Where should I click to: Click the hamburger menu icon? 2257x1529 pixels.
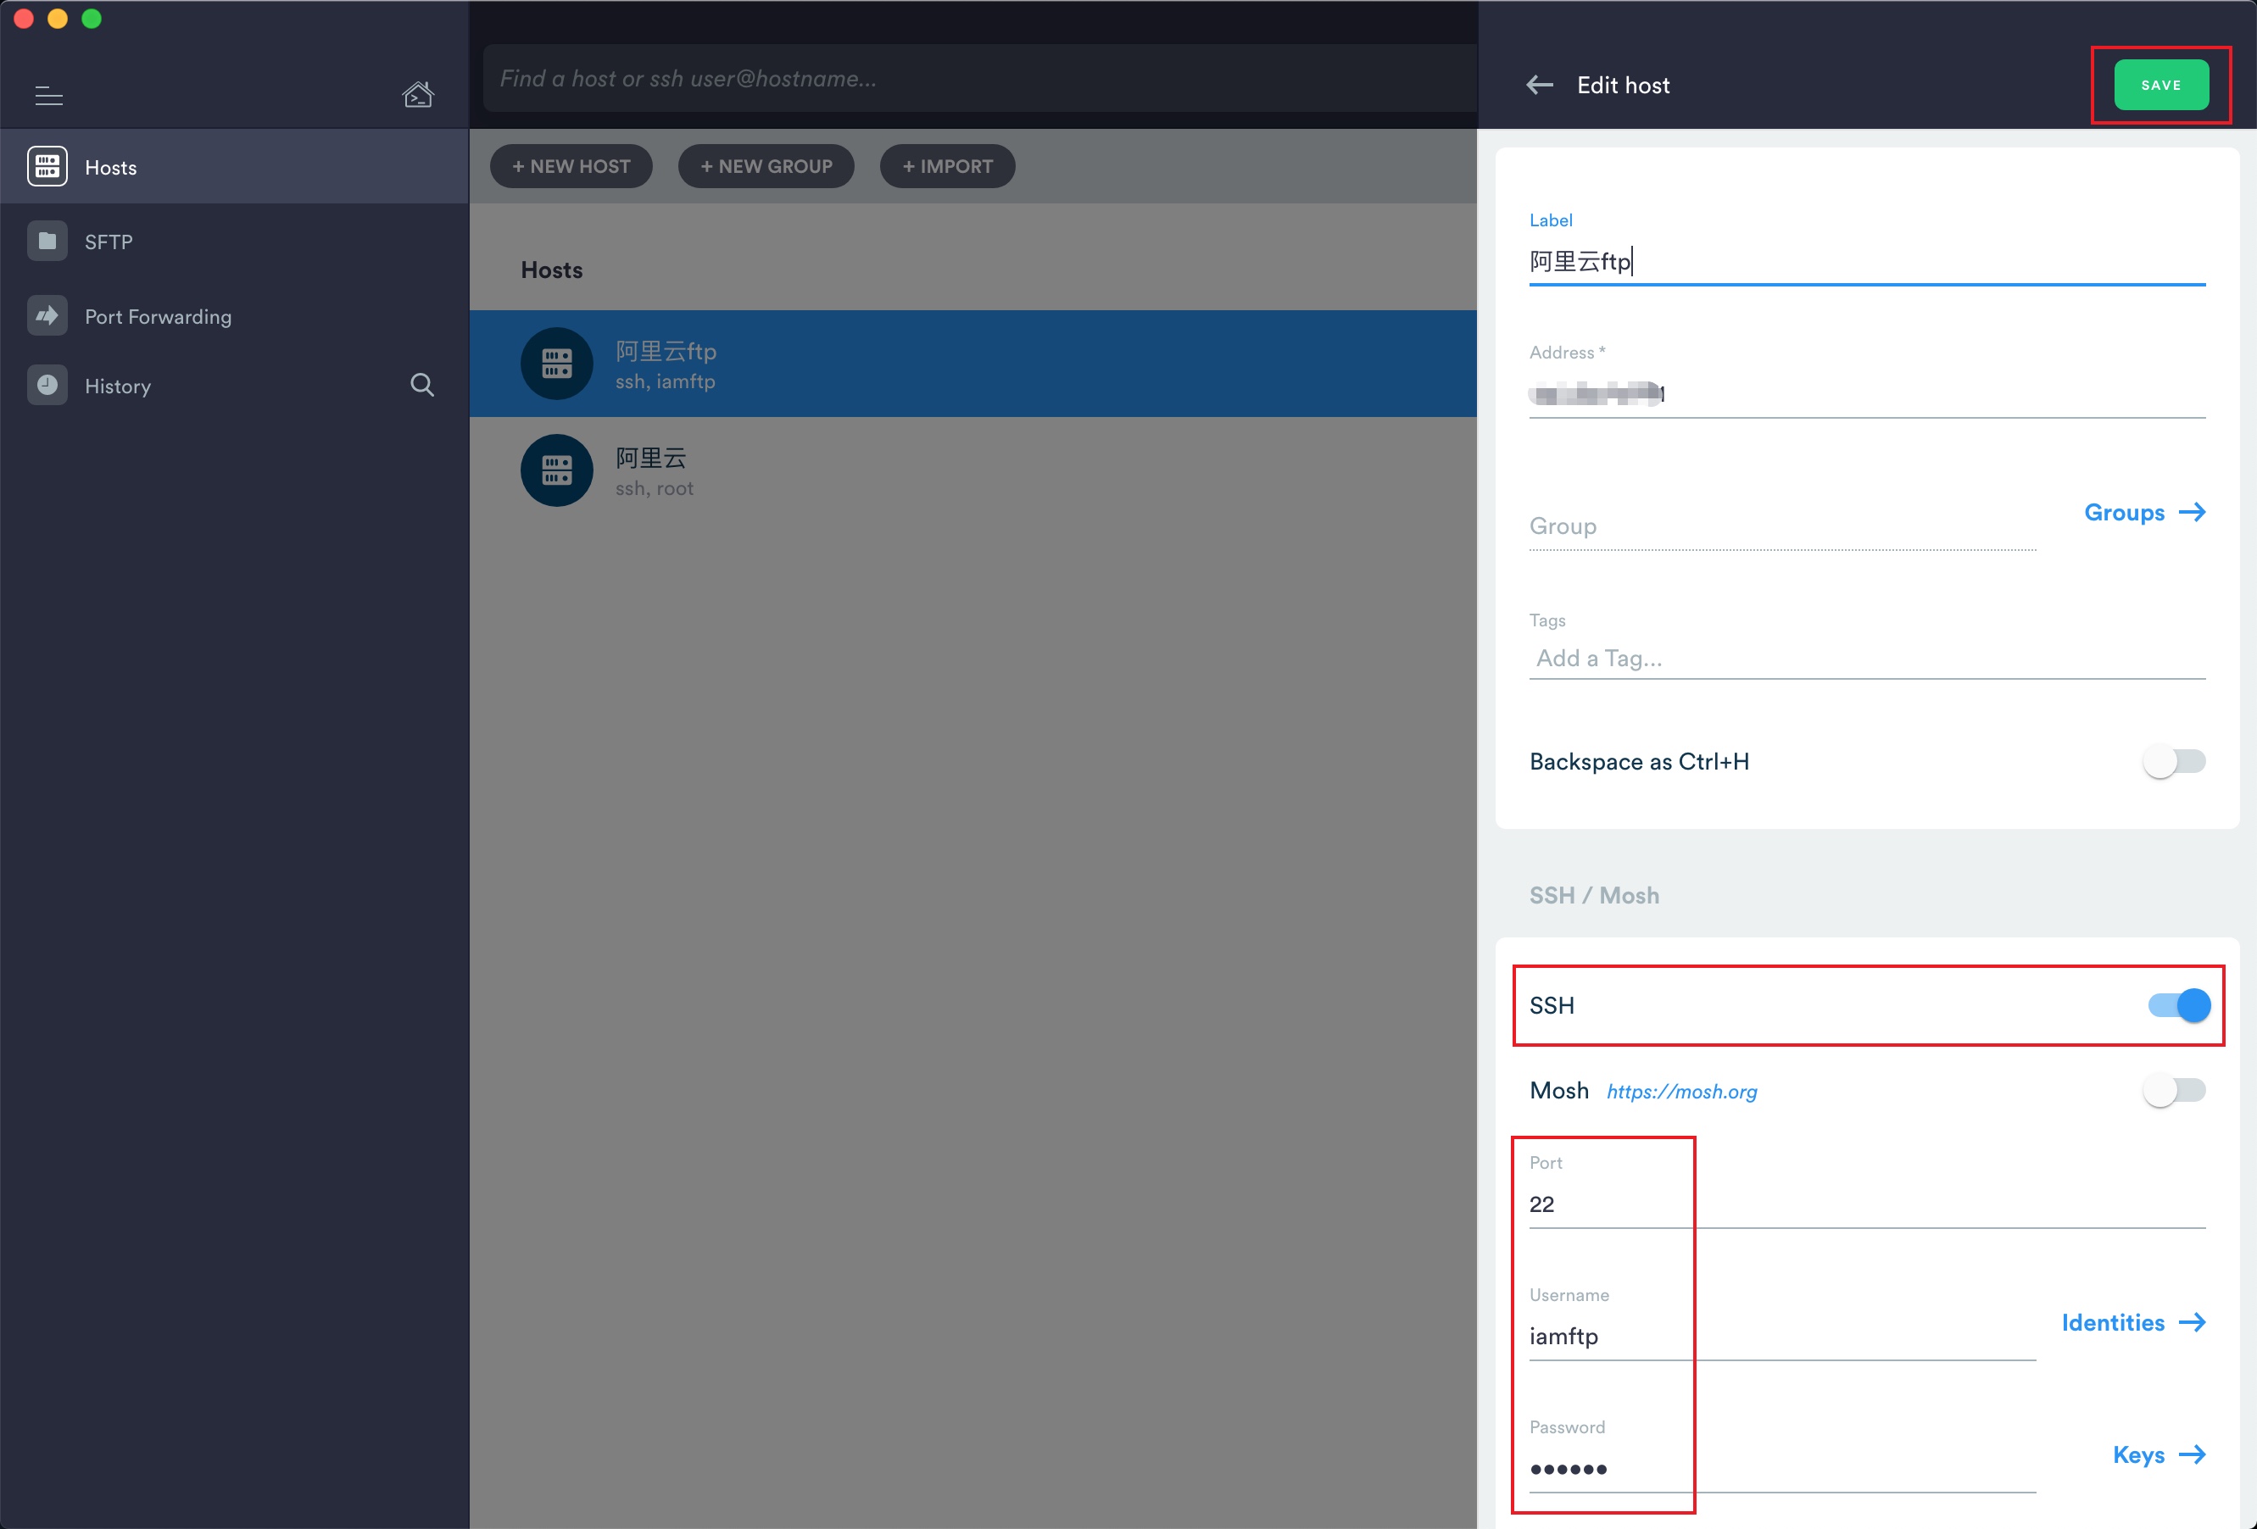point(48,96)
